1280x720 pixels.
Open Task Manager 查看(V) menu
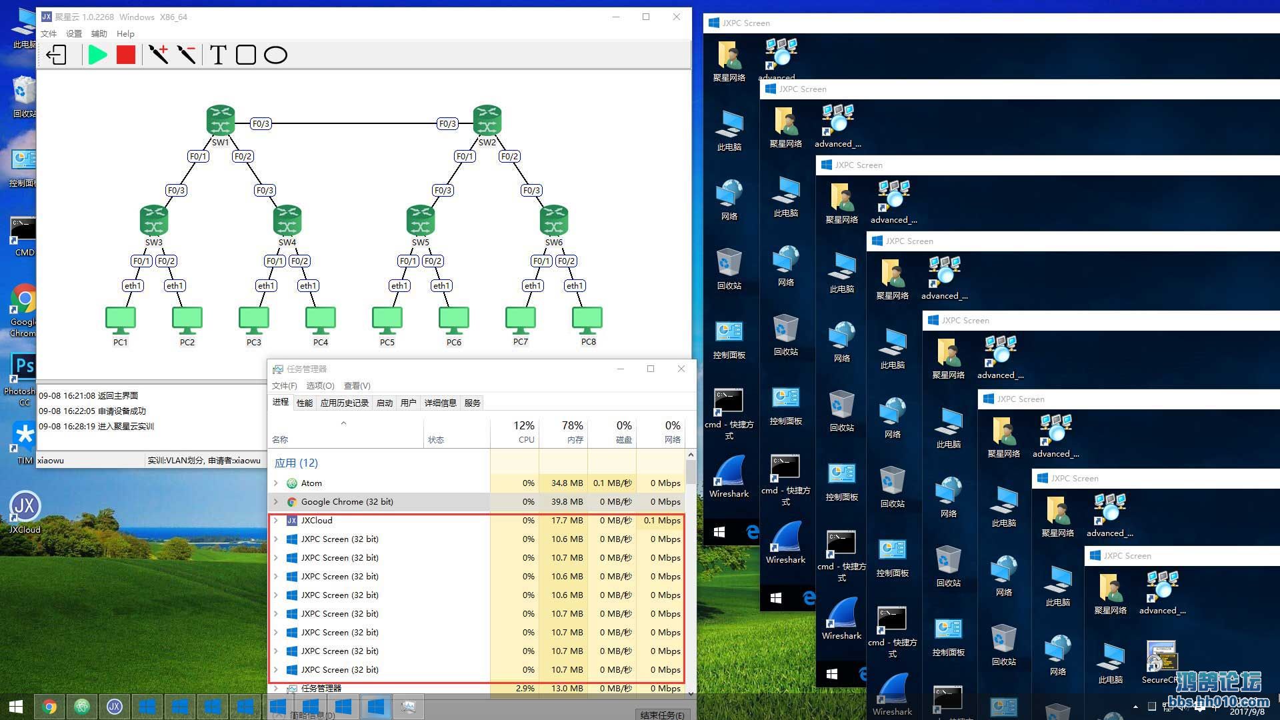pyautogui.click(x=357, y=385)
